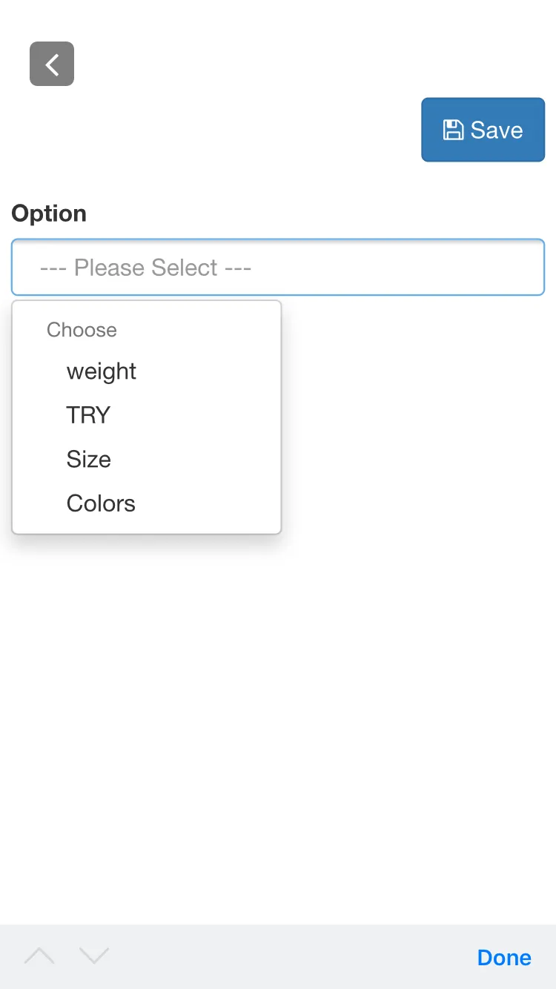Image resolution: width=556 pixels, height=989 pixels.
Task: Click the Save text label
Action: (x=497, y=130)
